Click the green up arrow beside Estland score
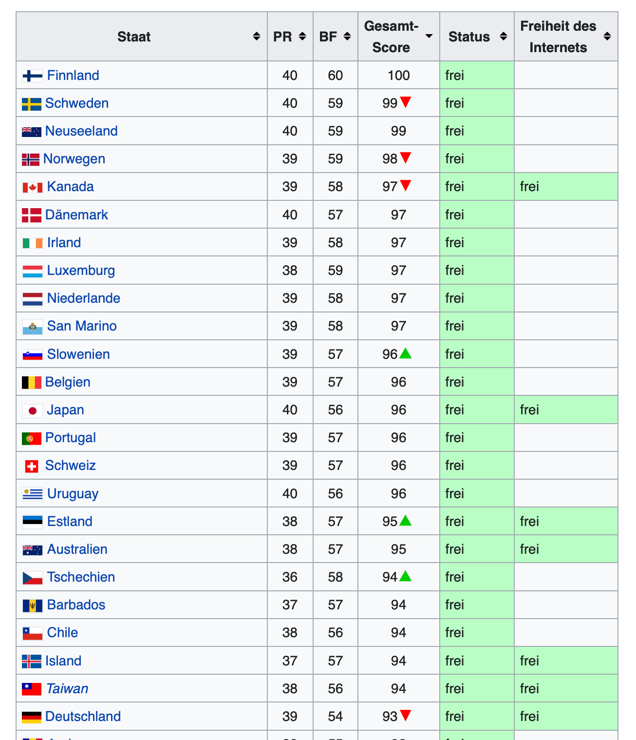This screenshot has width=636, height=740. coord(405,521)
